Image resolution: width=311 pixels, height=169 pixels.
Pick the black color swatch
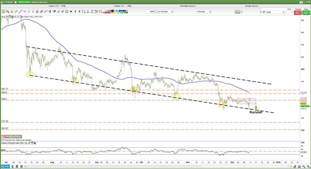coord(112,11)
